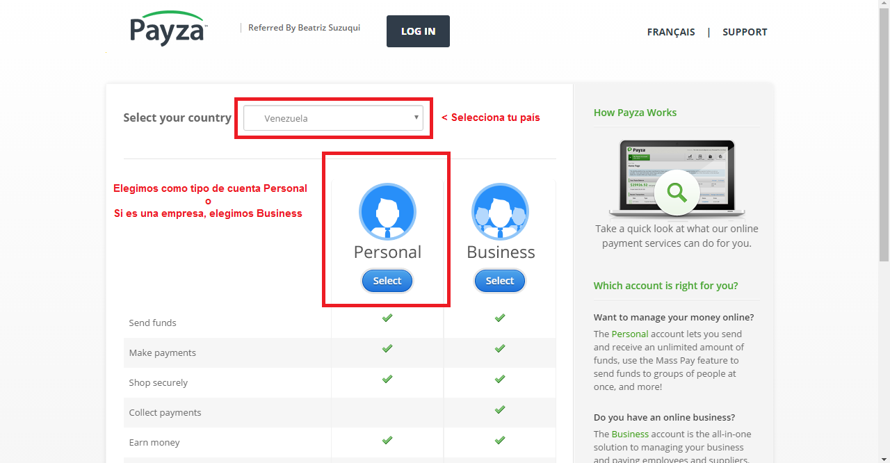Select the Personal account type
The image size is (890, 463).
click(387, 280)
